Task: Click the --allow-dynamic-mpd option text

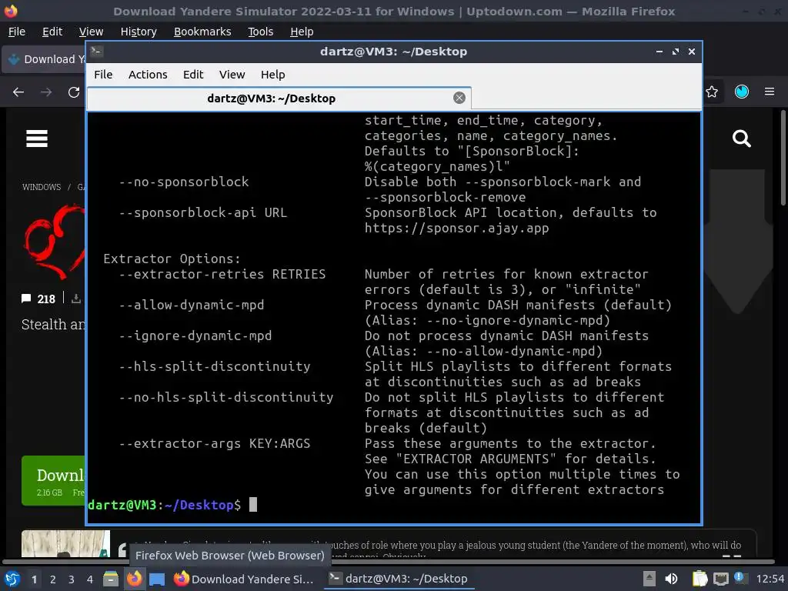Action: tap(192, 305)
